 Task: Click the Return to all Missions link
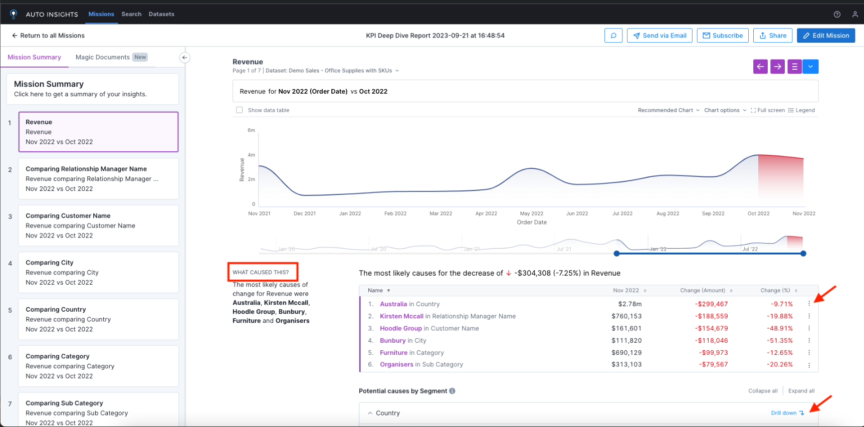pos(48,36)
